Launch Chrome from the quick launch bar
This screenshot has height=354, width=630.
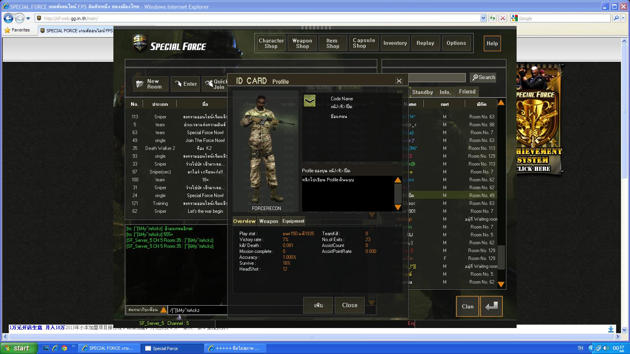click(x=64, y=348)
